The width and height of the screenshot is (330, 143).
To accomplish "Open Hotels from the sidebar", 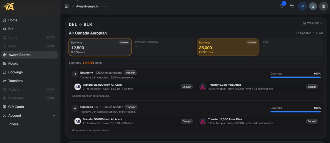I will click(29, 63).
